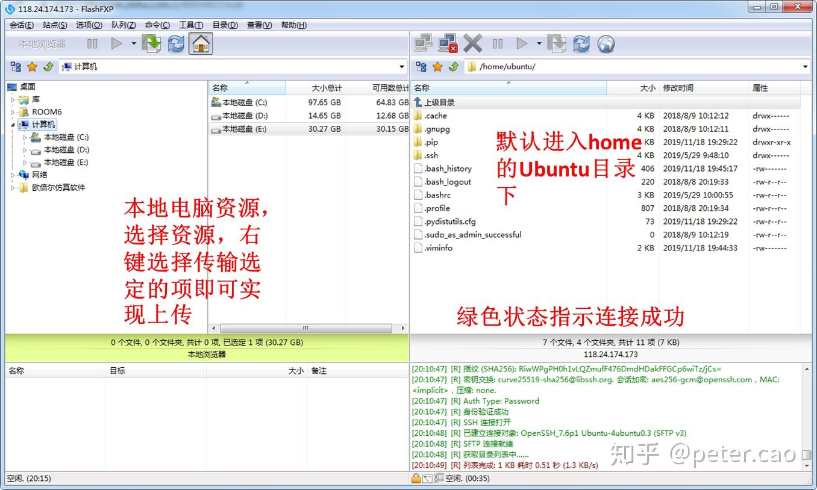The image size is (817, 490).
Task: Click the globe icon in the remote toolbar
Action: pos(606,43)
